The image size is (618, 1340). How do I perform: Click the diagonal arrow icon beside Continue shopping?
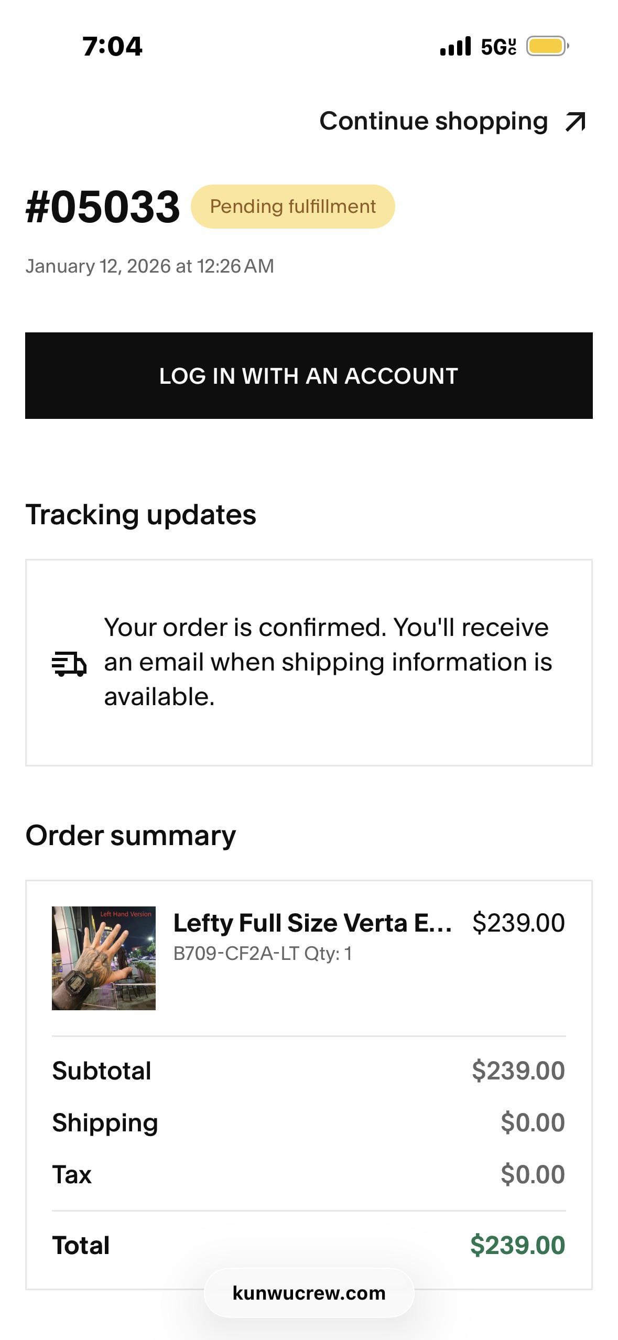pyautogui.click(x=575, y=122)
